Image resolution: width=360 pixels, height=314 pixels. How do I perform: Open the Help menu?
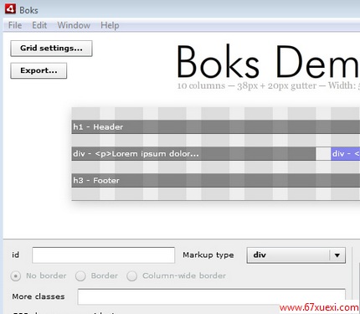pos(110,25)
